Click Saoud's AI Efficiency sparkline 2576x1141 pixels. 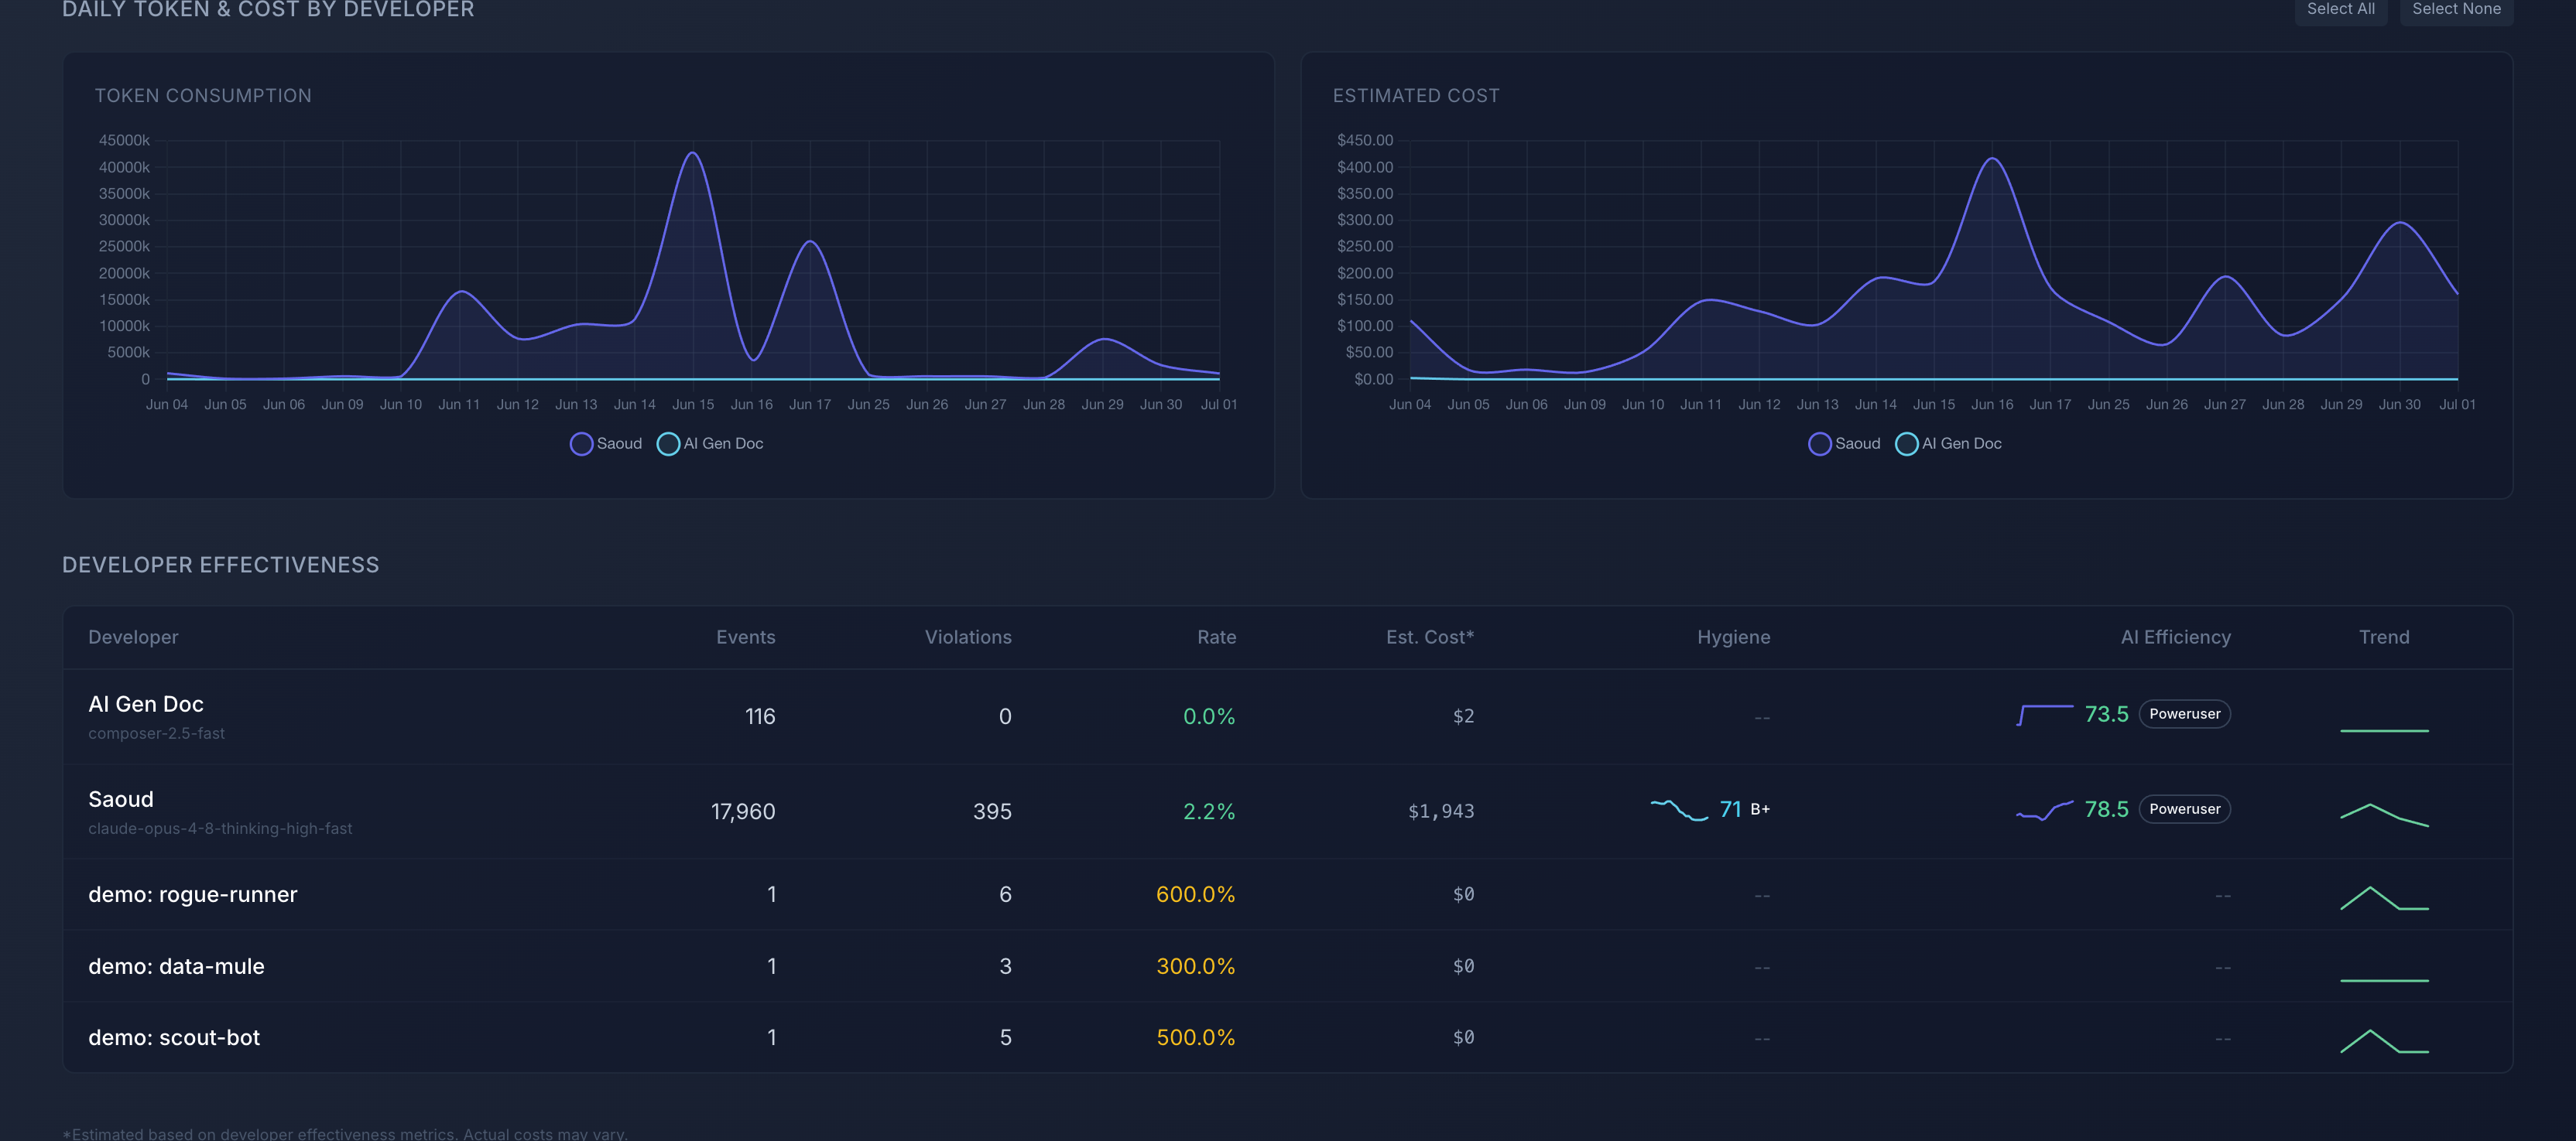[x=2045, y=810]
